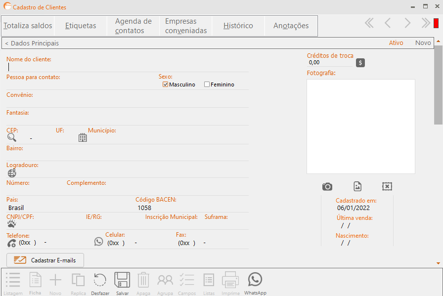Open the Histórico tab
Image resolution: width=443 pixels, height=296 pixels.
[x=238, y=26]
